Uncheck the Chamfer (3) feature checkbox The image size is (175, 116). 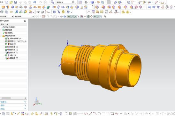click(x=6, y=47)
